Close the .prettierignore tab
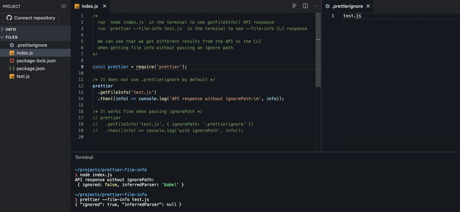460x212 pixels. tap(368, 6)
